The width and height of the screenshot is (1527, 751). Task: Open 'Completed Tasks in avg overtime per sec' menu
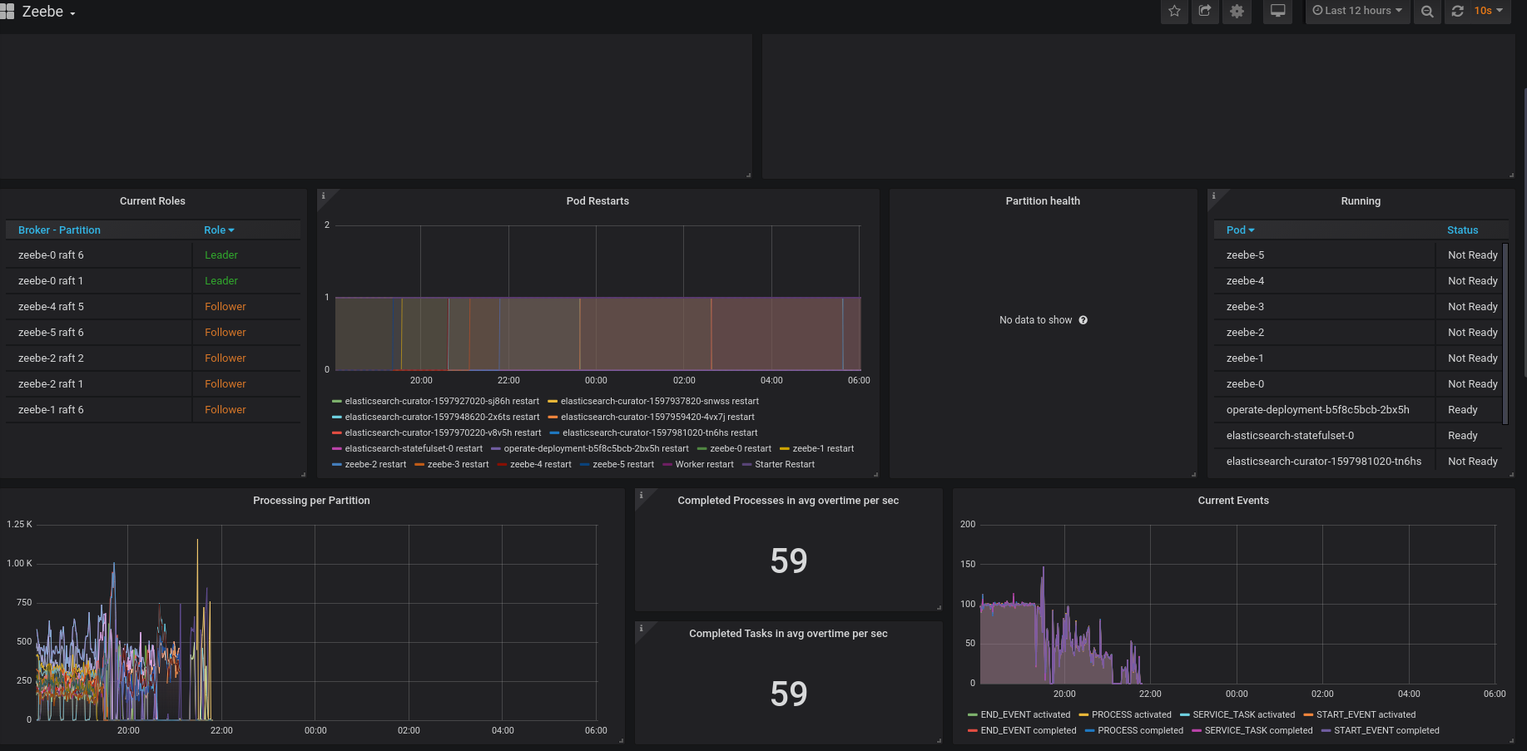click(x=788, y=634)
